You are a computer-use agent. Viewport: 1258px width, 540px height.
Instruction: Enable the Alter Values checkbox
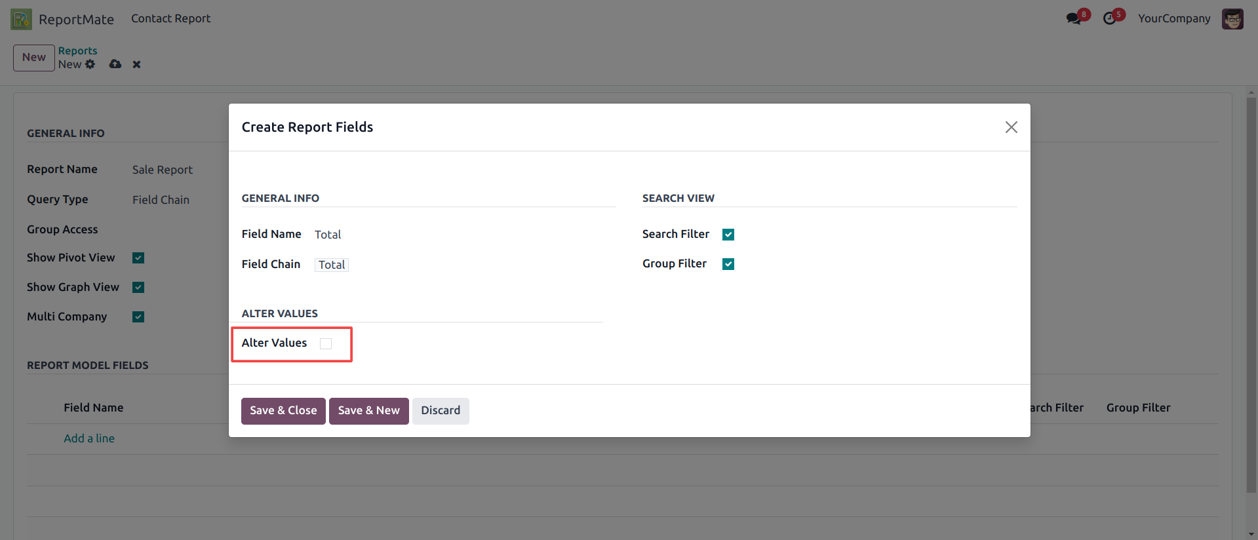coord(326,343)
